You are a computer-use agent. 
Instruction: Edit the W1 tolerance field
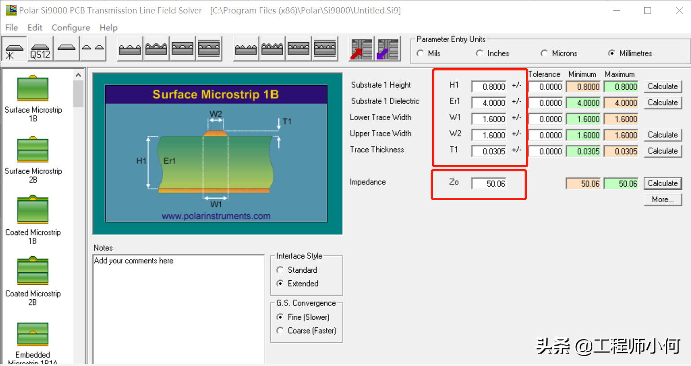[x=546, y=119]
